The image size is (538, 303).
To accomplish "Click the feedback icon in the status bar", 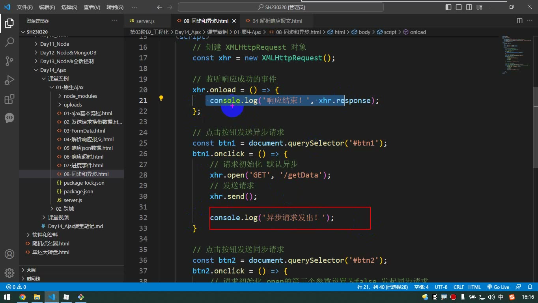I will click(x=519, y=287).
